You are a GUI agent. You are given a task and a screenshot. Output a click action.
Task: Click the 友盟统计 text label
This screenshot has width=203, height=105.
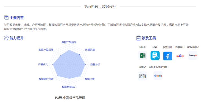click(x=167, y=47)
